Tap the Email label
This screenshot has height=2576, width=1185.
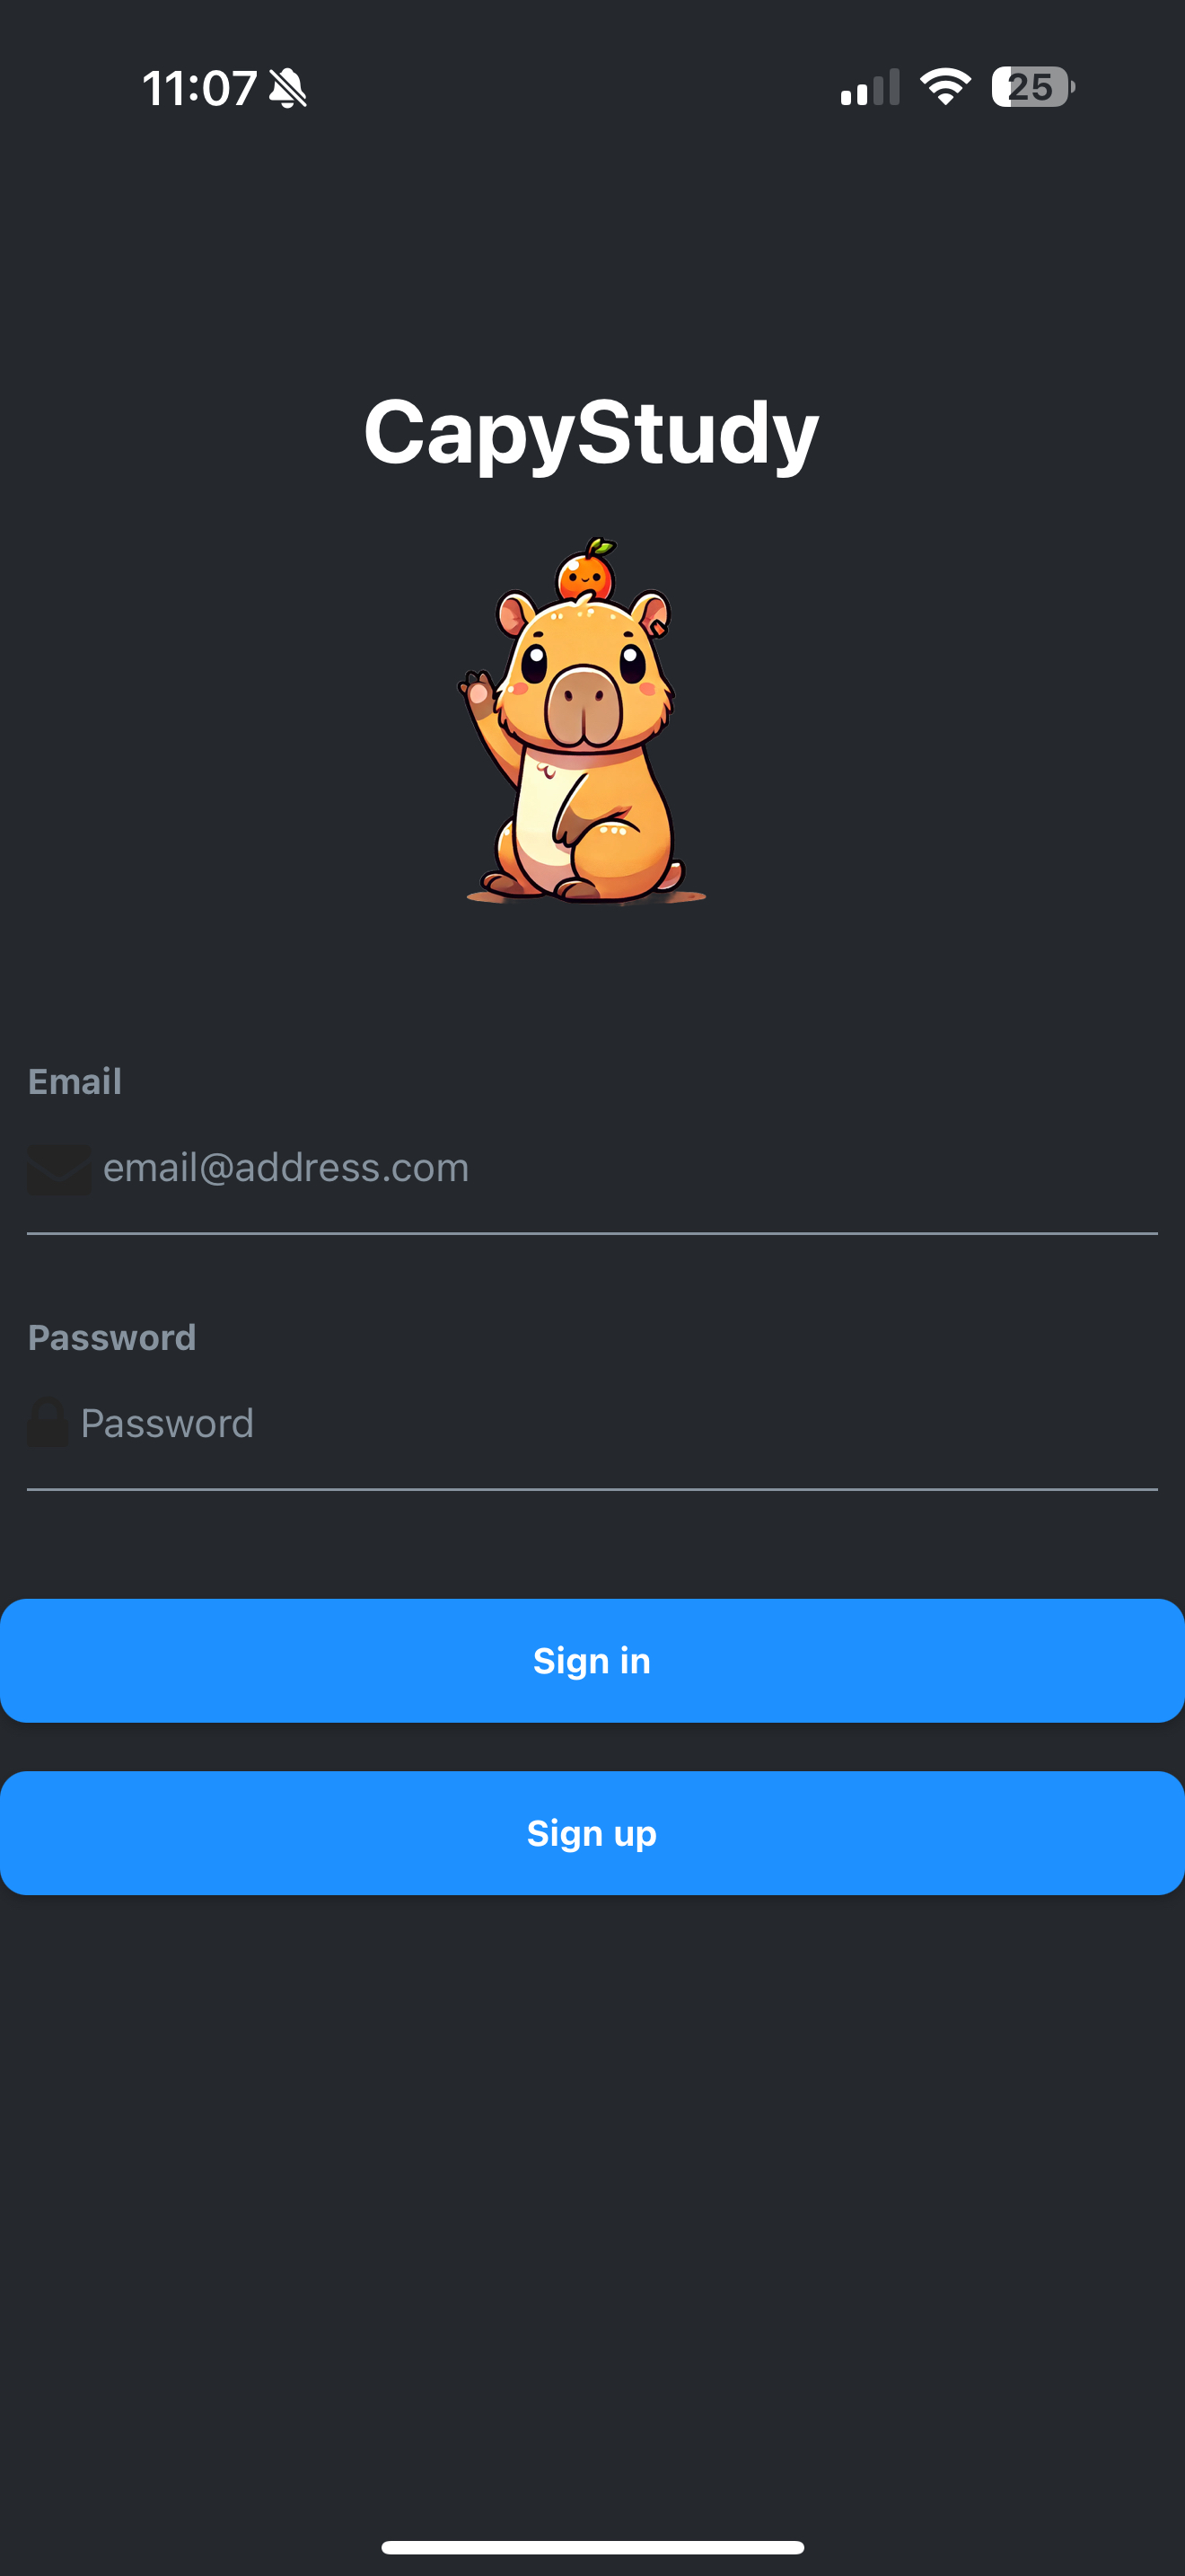point(75,1081)
